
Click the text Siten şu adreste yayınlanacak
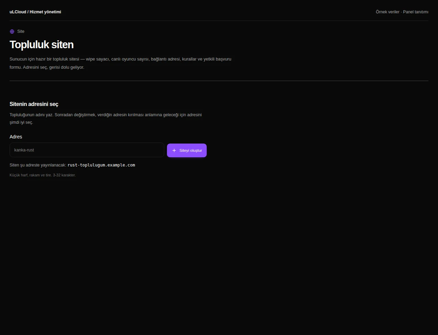38,165
